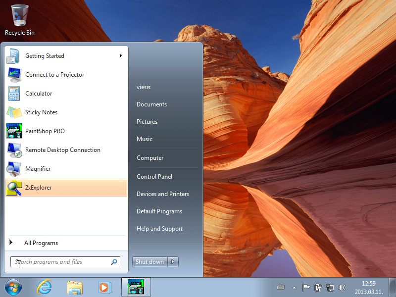Image resolution: width=396 pixels, height=297 pixels.
Task: Open Magnifier from the Start menu
Action: pos(66,169)
